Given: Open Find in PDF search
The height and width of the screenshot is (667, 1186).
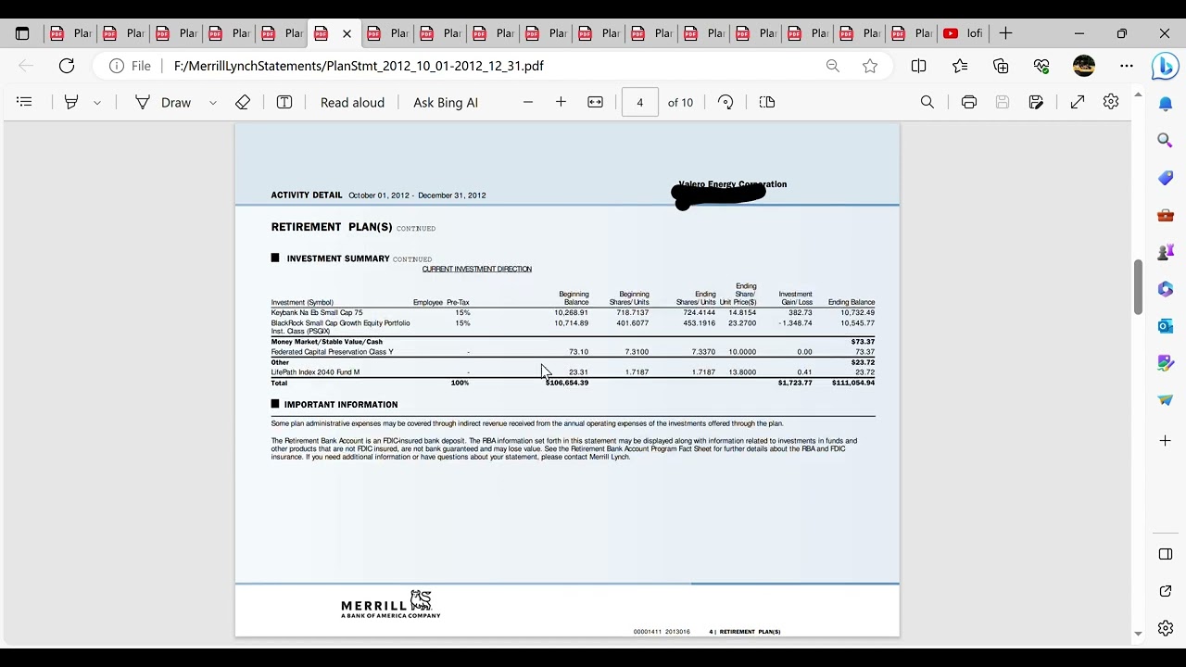Looking at the screenshot, I should (x=927, y=102).
